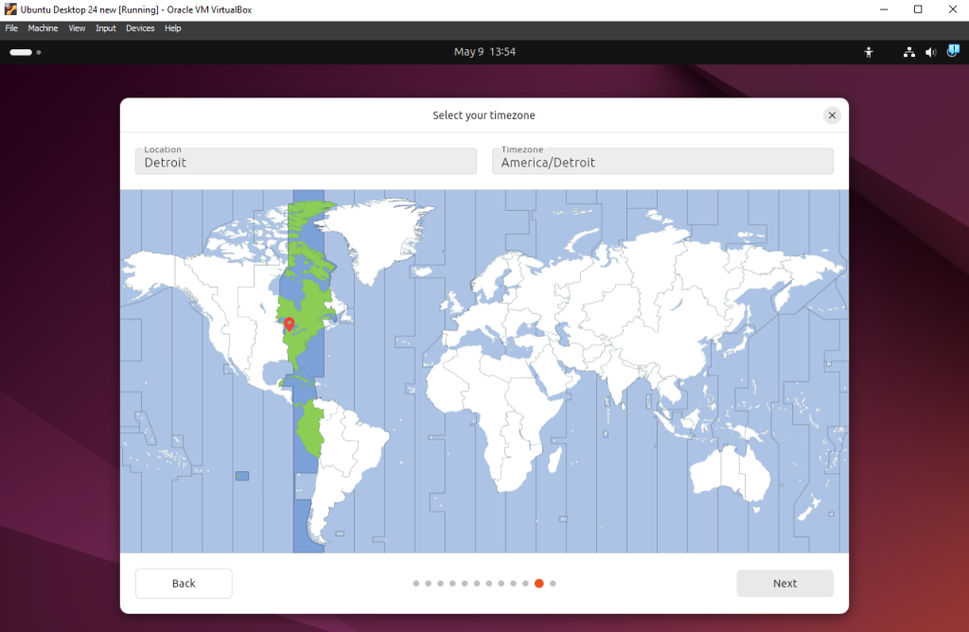Click the notification shield icon in top bar

coord(953,51)
